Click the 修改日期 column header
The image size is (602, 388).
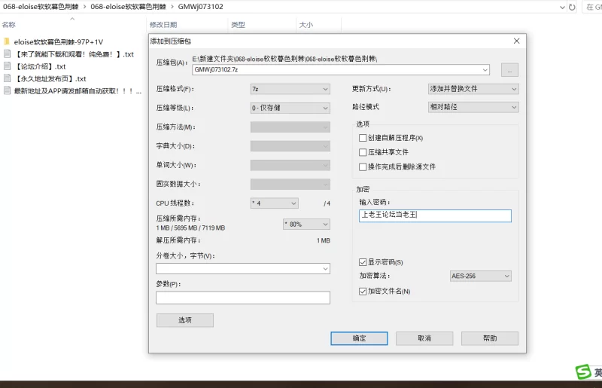pyautogui.click(x=163, y=25)
